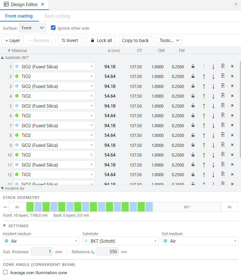Open the help question mark icon

click(236, 5)
